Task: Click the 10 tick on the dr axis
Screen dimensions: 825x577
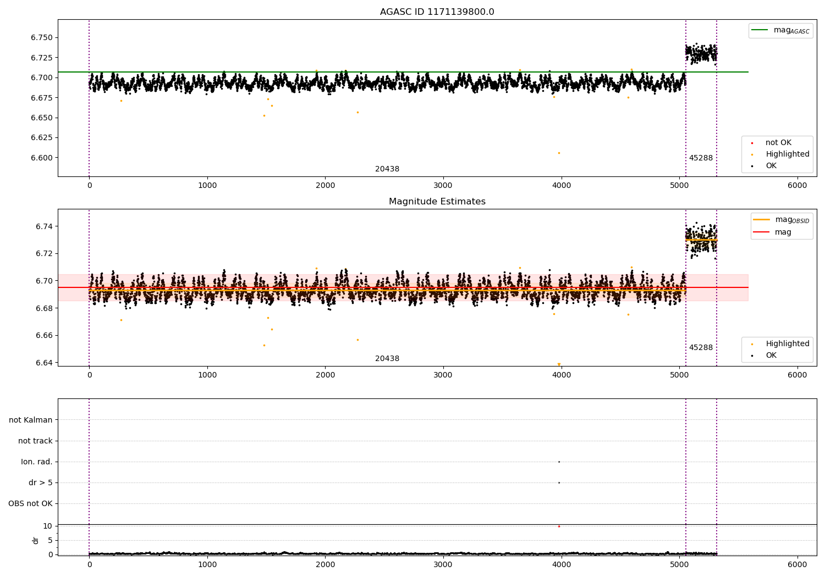Action: coord(48,526)
